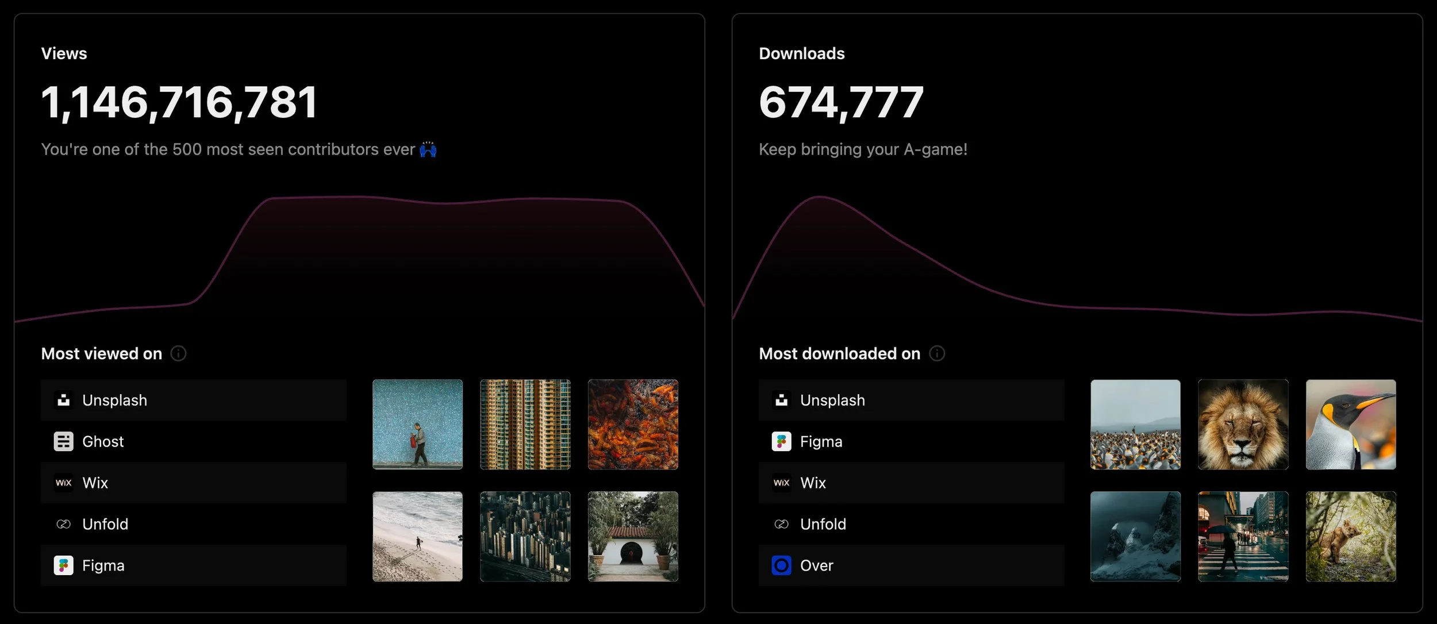This screenshot has height=624, width=1437.
Task: Click info icon beside Most downloaded on
Action: click(937, 353)
